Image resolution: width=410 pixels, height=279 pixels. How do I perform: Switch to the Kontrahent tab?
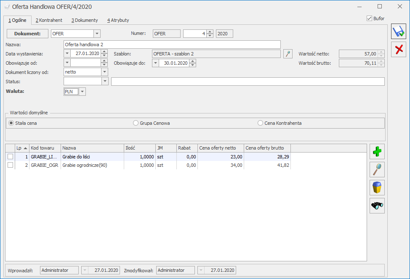49,20
